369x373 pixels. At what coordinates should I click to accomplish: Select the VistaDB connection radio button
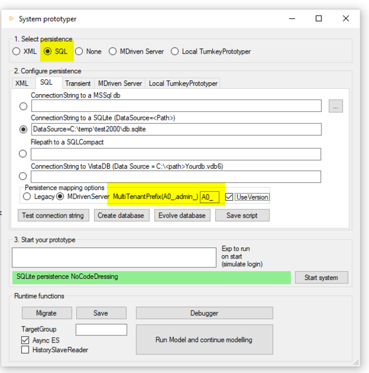23,176
